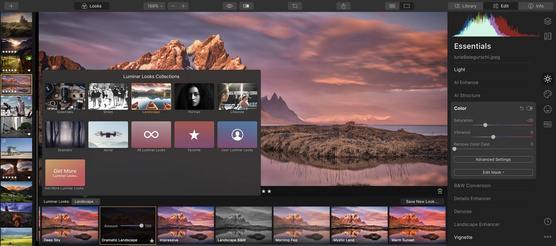Open the edit history clock icon
The height and width of the screenshot is (246, 556).
pos(548,221)
